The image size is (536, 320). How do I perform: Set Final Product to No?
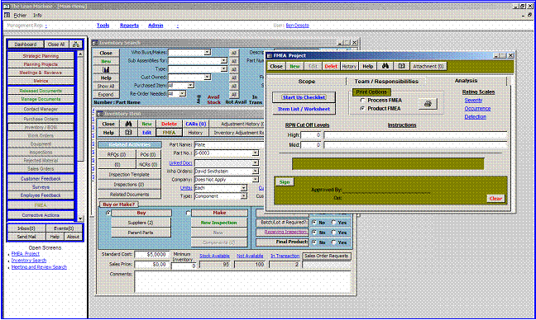click(313, 242)
